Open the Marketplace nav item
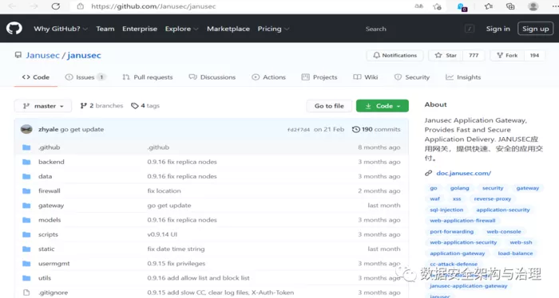This screenshot has width=559, height=298. click(x=228, y=29)
